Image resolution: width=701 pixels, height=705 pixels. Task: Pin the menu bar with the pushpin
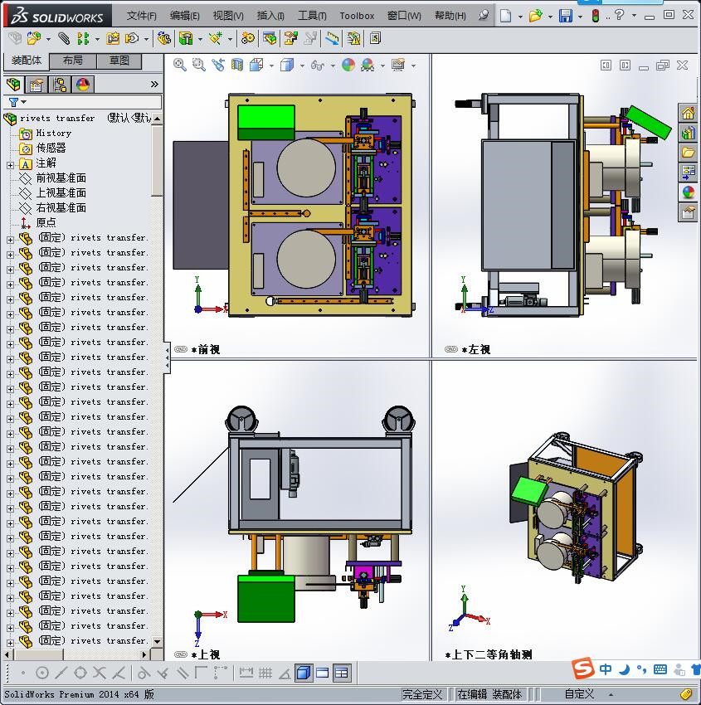[x=484, y=16]
